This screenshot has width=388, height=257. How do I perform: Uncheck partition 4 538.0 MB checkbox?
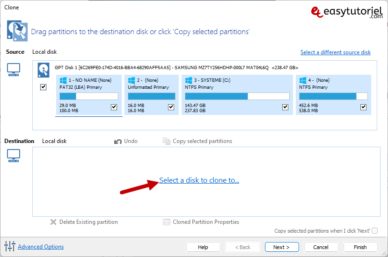363,107
